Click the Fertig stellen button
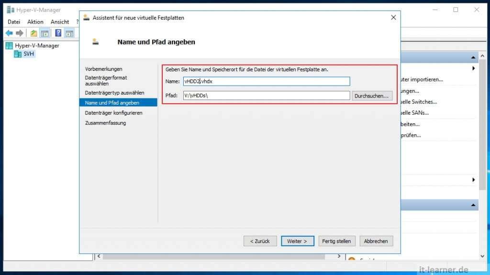This screenshot has height=275, width=490. pyautogui.click(x=336, y=241)
